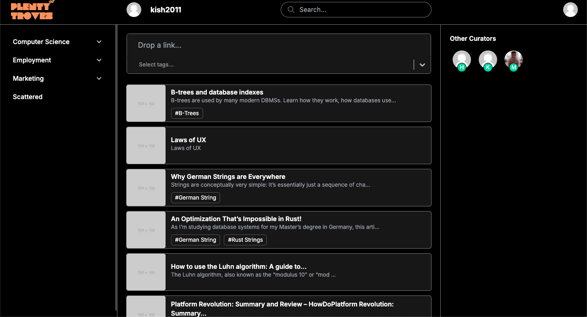Open the account avatar in top-right corner
This screenshot has width=587, height=317.
[570, 10]
